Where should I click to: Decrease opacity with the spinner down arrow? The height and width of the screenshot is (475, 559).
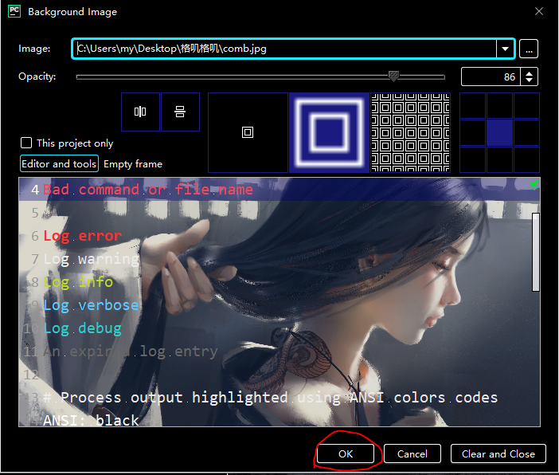click(x=529, y=80)
